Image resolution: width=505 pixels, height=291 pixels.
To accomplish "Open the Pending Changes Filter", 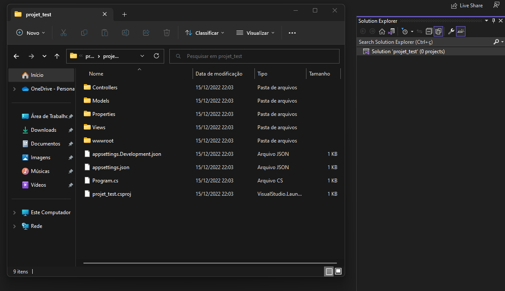I will pos(405,31).
